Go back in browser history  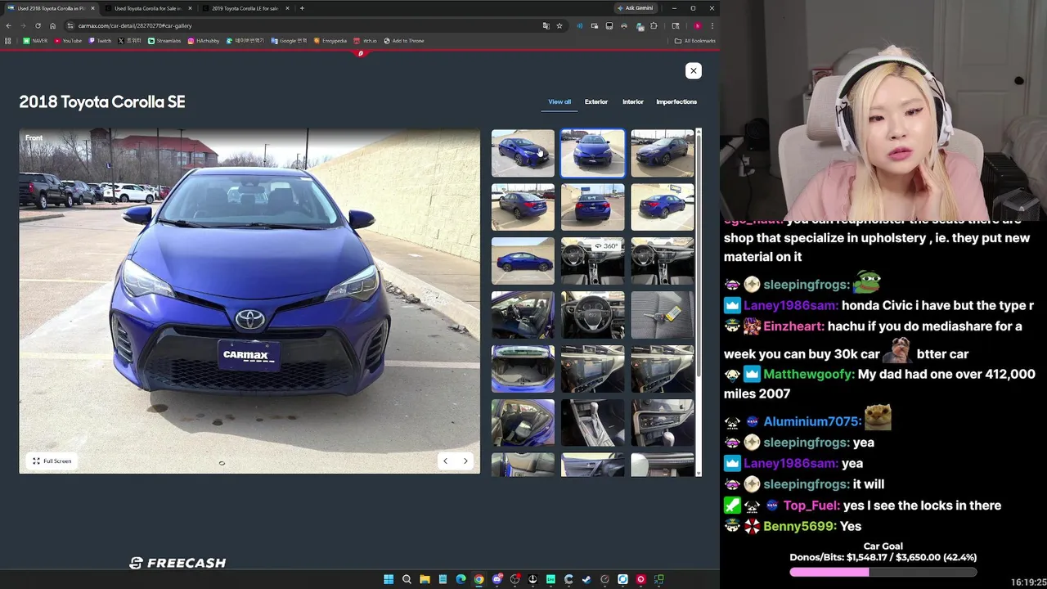8,25
